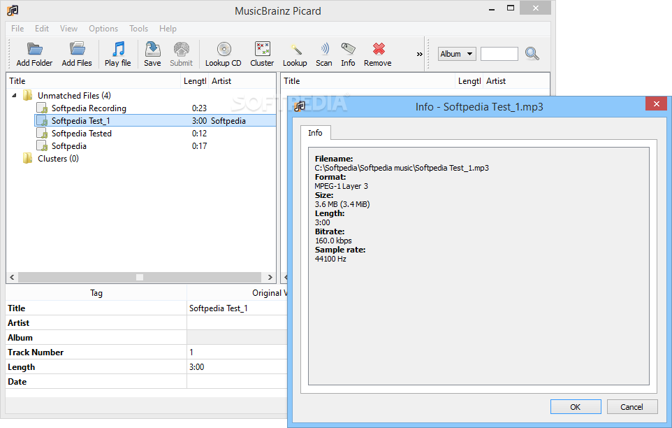Click Cancel in the Info dialog

point(632,407)
